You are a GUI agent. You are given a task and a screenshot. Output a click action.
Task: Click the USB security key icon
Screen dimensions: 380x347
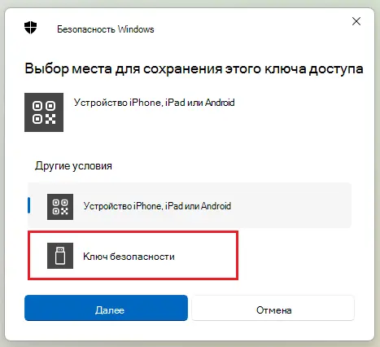(60, 256)
